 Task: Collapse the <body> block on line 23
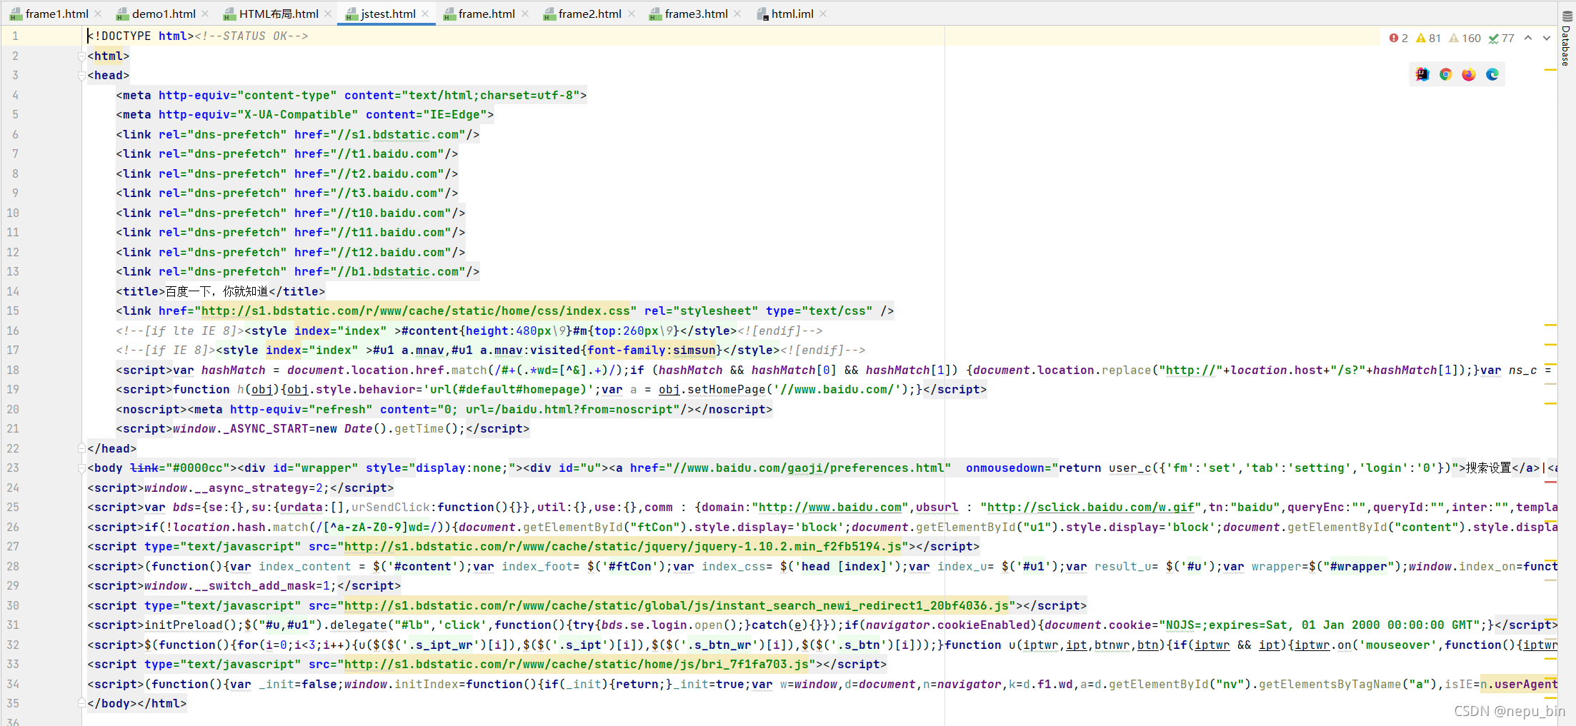[x=81, y=468]
